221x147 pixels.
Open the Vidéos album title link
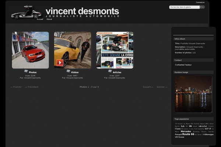coord(75,72)
